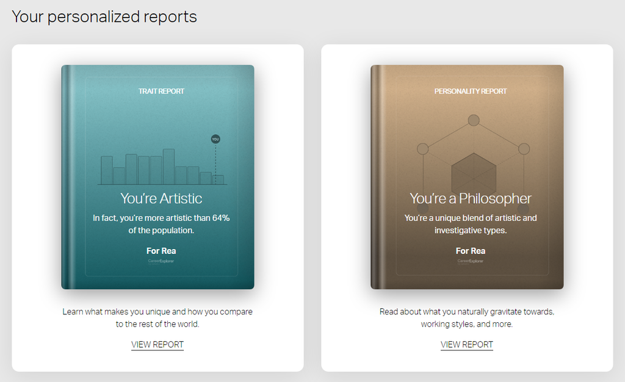This screenshot has width=625, height=382.
Task: Click the teal Trait Report book spine
Action: (67, 177)
